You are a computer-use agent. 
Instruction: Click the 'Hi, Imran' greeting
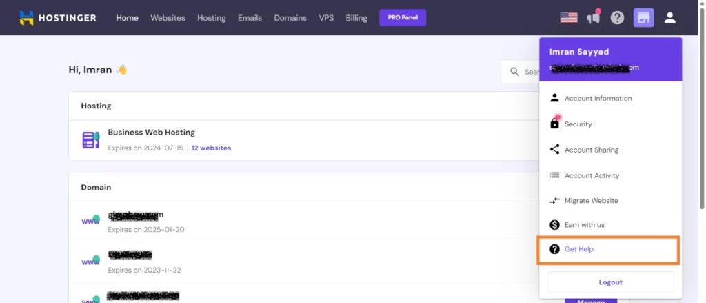tap(98, 70)
